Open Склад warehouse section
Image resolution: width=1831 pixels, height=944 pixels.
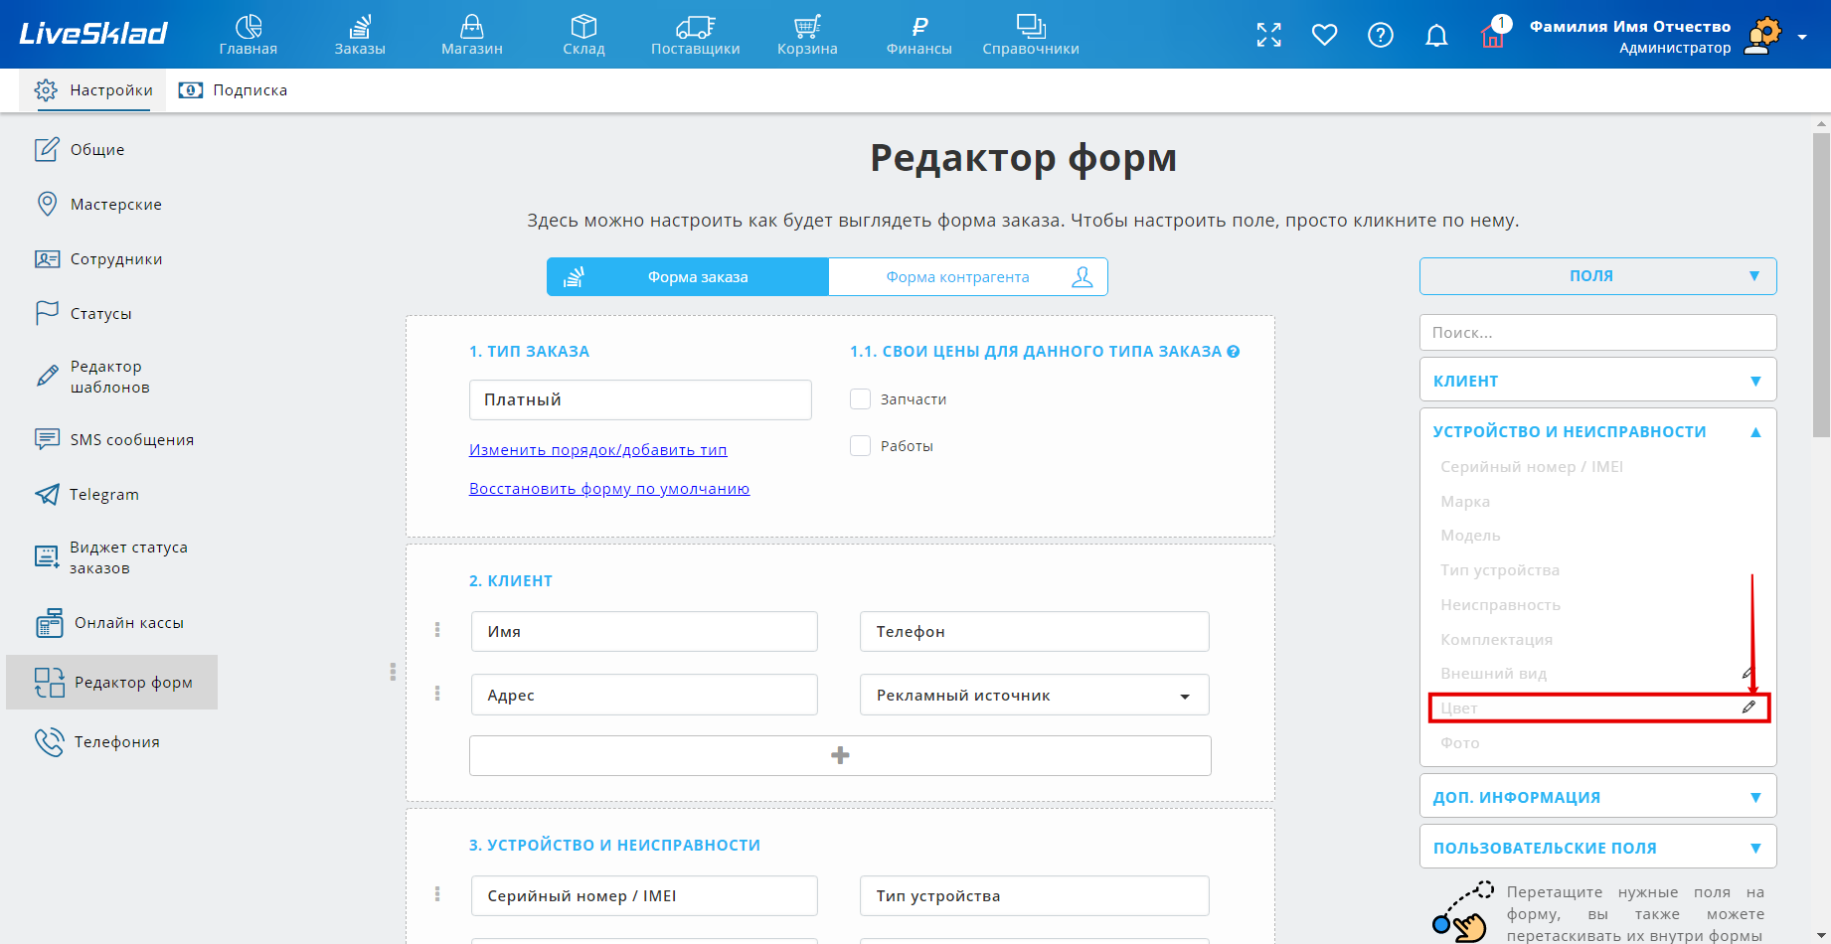583,35
